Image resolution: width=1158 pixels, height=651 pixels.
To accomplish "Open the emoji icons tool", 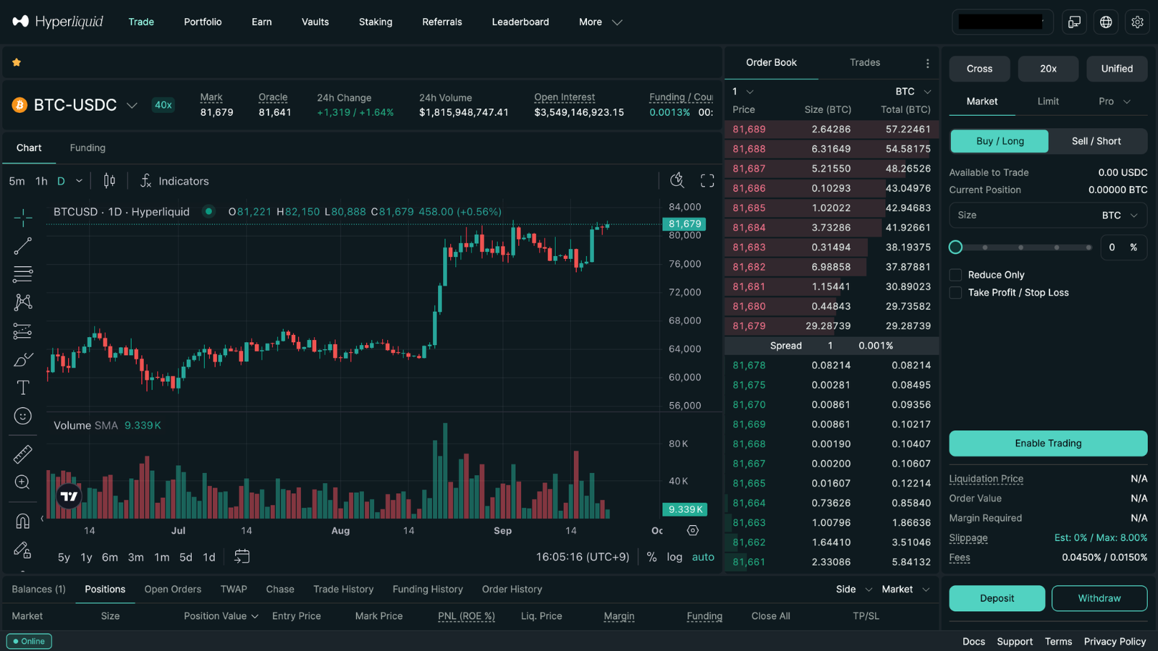I will [22, 416].
